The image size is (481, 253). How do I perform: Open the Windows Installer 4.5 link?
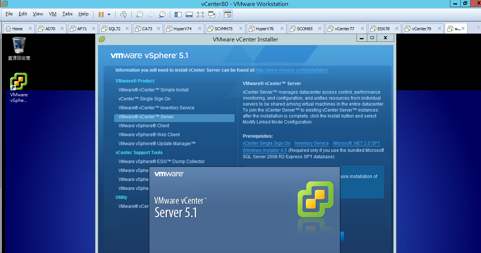tap(264, 150)
